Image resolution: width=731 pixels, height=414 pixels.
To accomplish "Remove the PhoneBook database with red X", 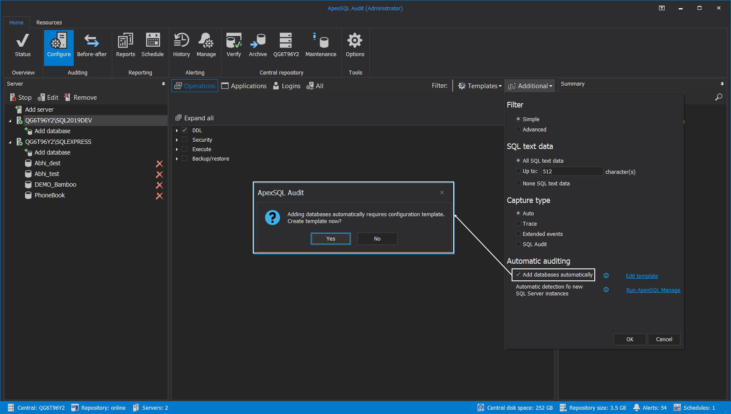I will pyautogui.click(x=159, y=196).
